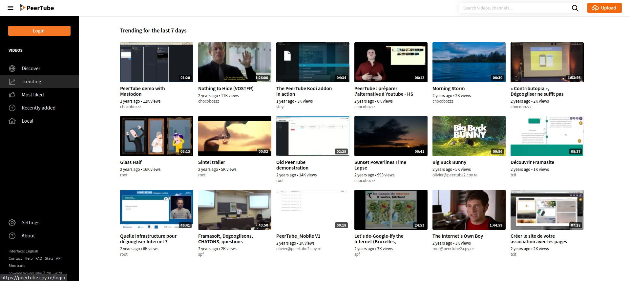
Task: Open the Help footer link
Action: coord(29,258)
